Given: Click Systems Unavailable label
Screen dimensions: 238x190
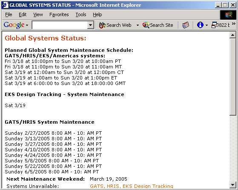Looking at the screenshot, I should tap(33, 186).
